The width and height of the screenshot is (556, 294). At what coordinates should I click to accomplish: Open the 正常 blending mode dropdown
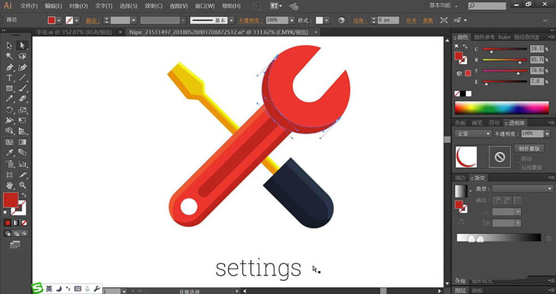coord(473,133)
